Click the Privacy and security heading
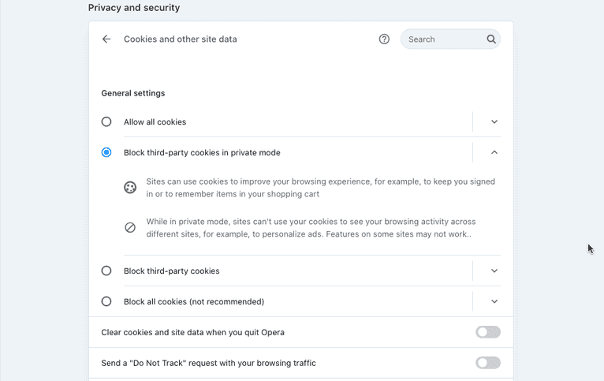This screenshot has width=604, height=381. coord(134,8)
